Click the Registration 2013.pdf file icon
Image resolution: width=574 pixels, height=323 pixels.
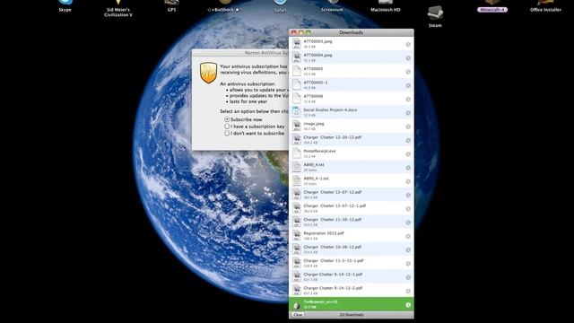coord(297,236)
